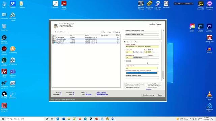Open VLC media player desktop shortcut

pos(209,95)
